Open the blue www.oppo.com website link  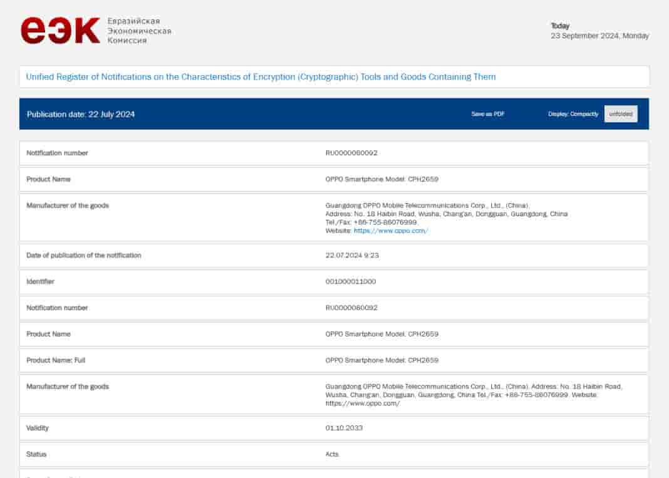[391, 231]
